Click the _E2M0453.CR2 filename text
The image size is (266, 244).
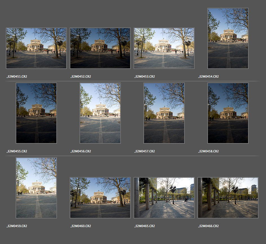click(145, 76)
